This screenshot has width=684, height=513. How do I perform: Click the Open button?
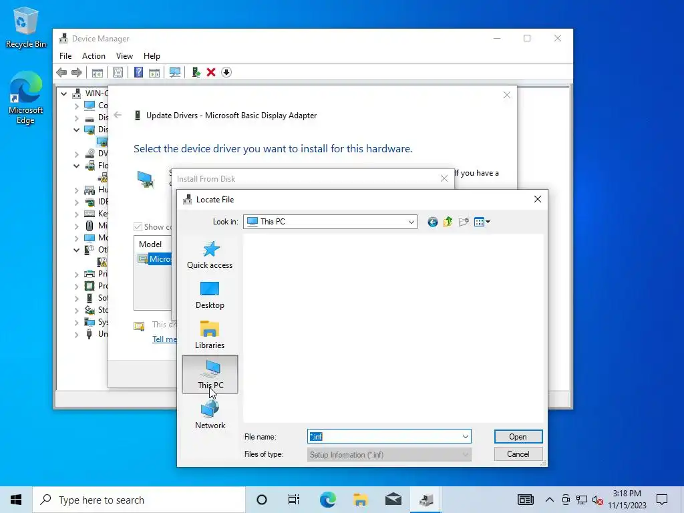pyautogui.click(x=518, y=437)
